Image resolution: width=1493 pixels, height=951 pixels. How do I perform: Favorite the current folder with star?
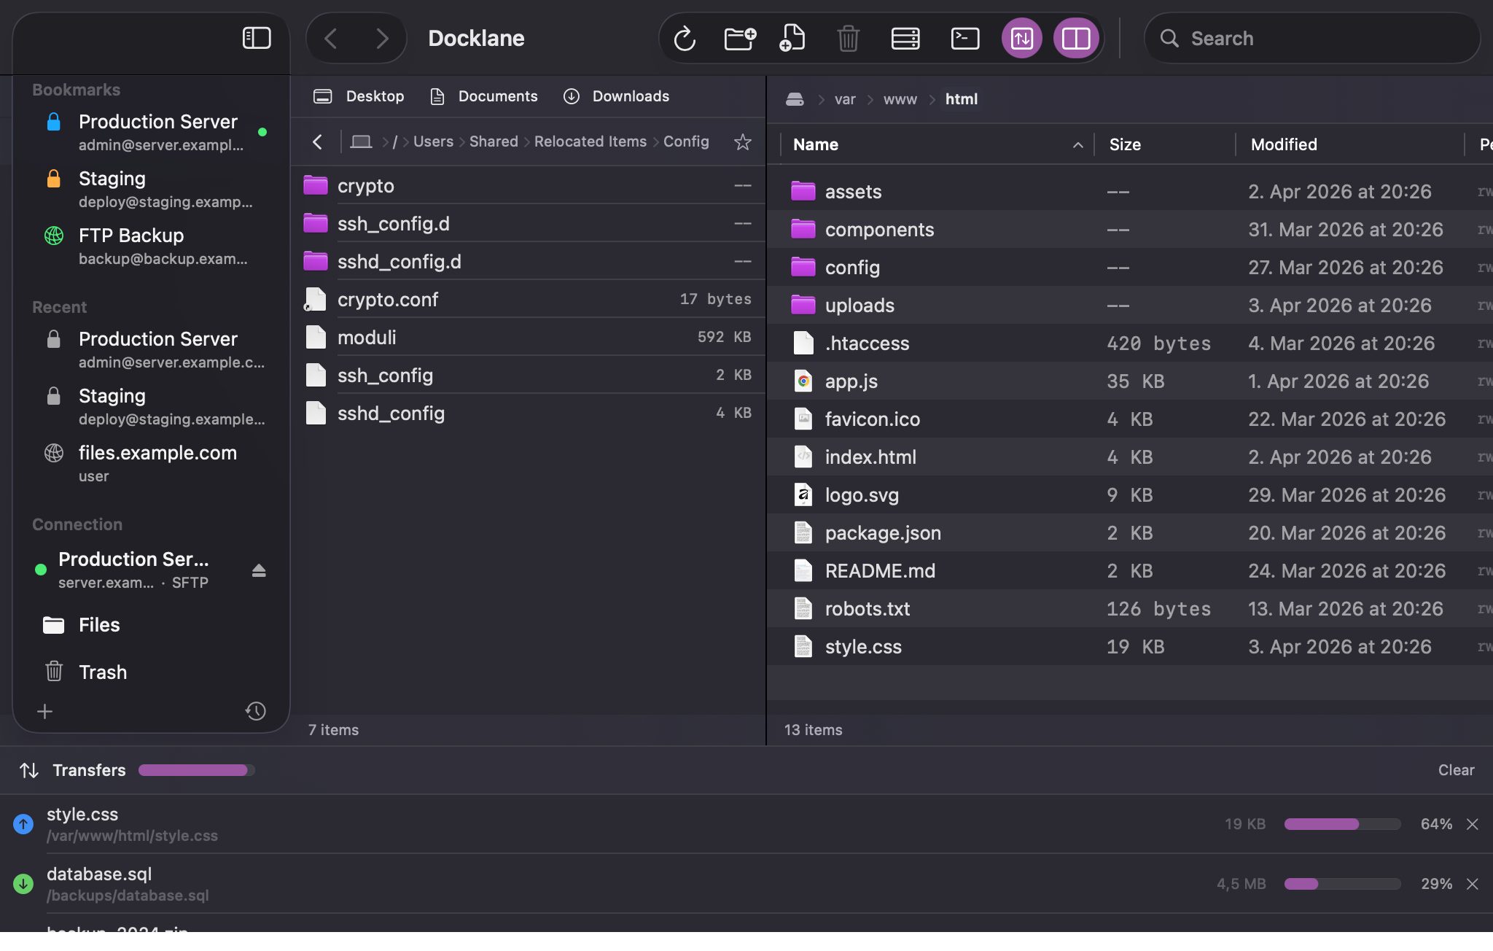pyautogui.click(x=743, y=141)
